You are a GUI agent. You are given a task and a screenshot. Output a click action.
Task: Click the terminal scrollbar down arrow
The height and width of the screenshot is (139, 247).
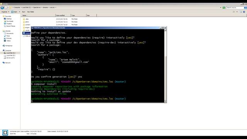[165, 102]
